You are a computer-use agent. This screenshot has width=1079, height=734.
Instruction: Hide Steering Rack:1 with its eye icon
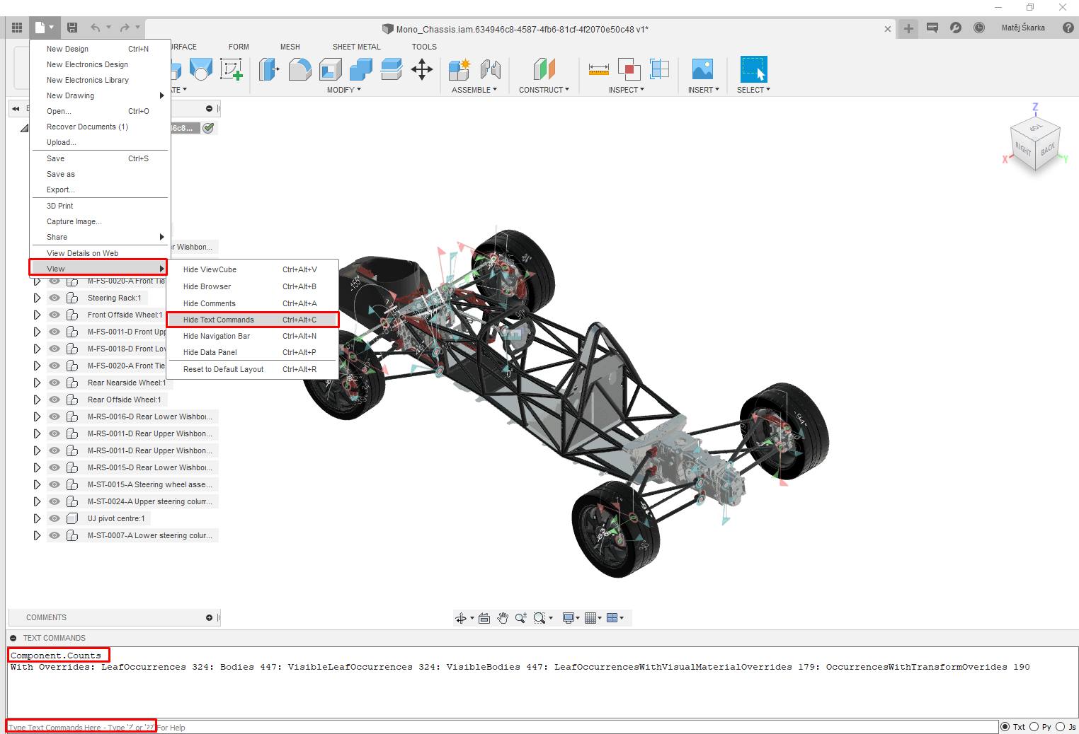(x=55, y=298)
